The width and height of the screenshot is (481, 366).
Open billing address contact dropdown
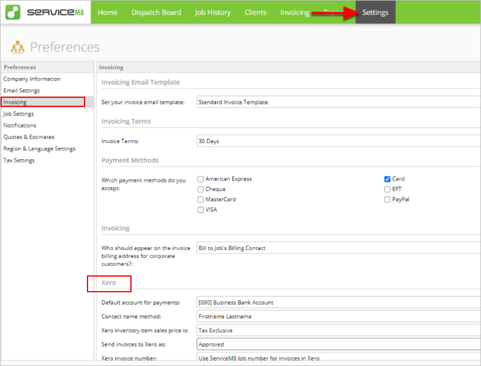point(339,248)
